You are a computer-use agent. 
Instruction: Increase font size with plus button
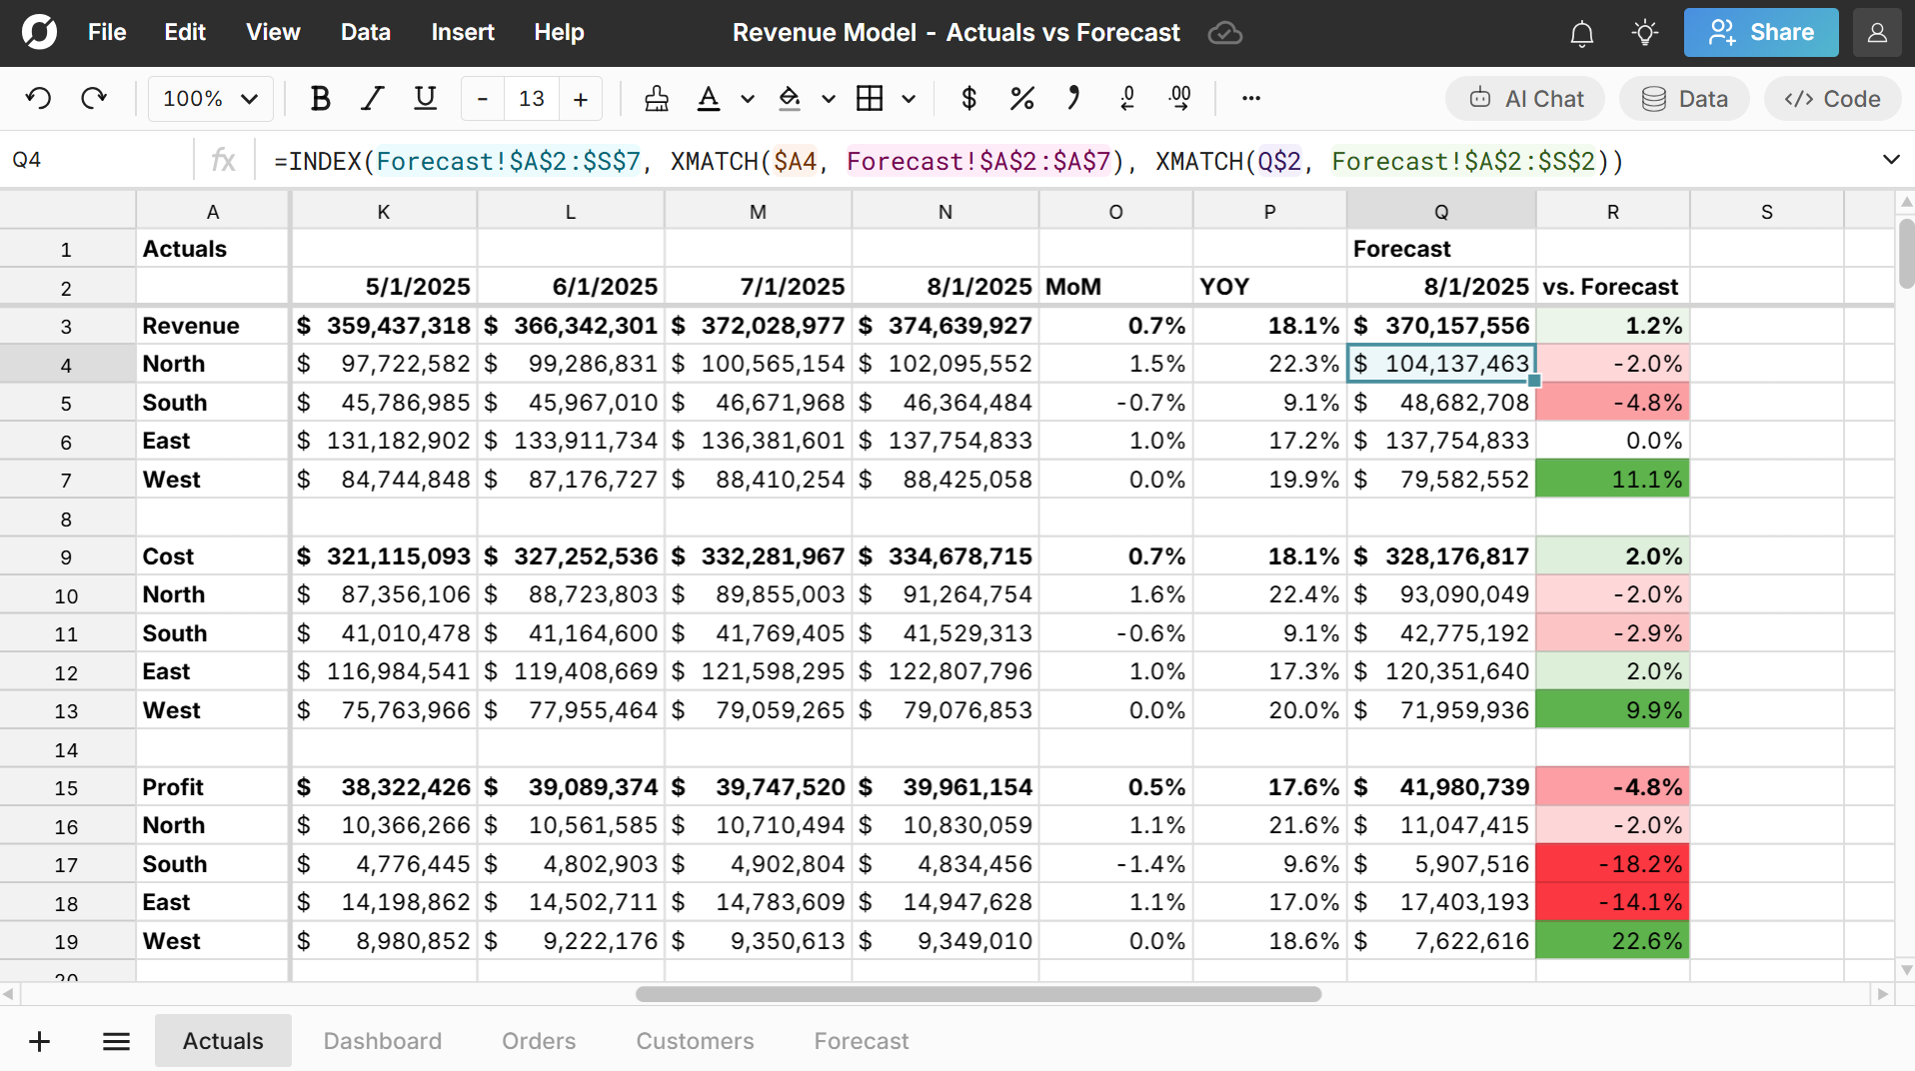pyautogui.click(x=580, y=98)
